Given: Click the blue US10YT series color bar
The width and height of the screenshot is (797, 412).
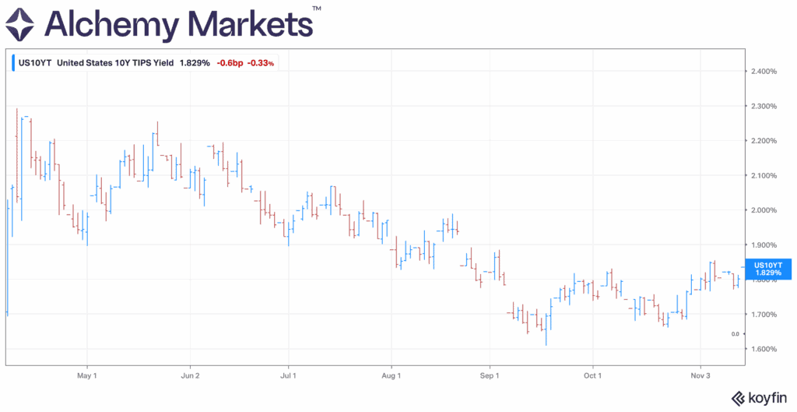Looking at the screenshot, I should pyautogui.click(x=12, y=62).
